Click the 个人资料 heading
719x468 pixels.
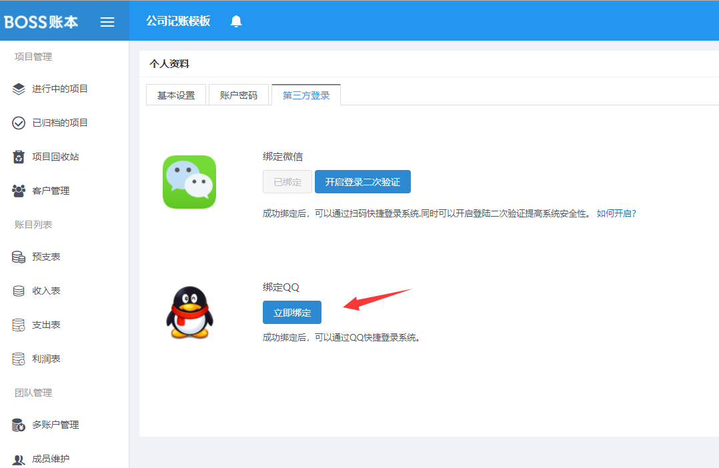click(x=169, y=64)
